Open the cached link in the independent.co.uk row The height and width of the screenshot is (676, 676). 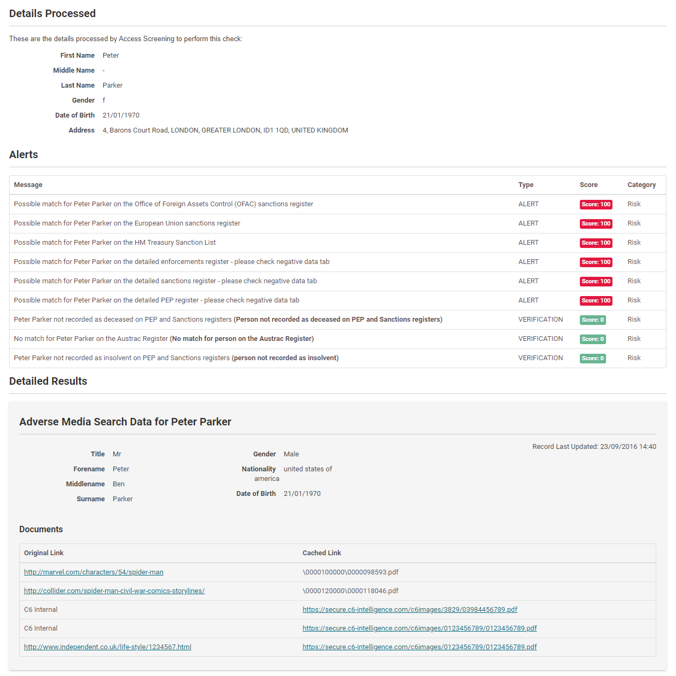tap(419, 647)
